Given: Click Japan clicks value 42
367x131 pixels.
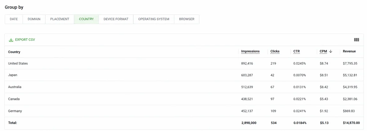Looking at the screenshot, I should click(273, 75).
